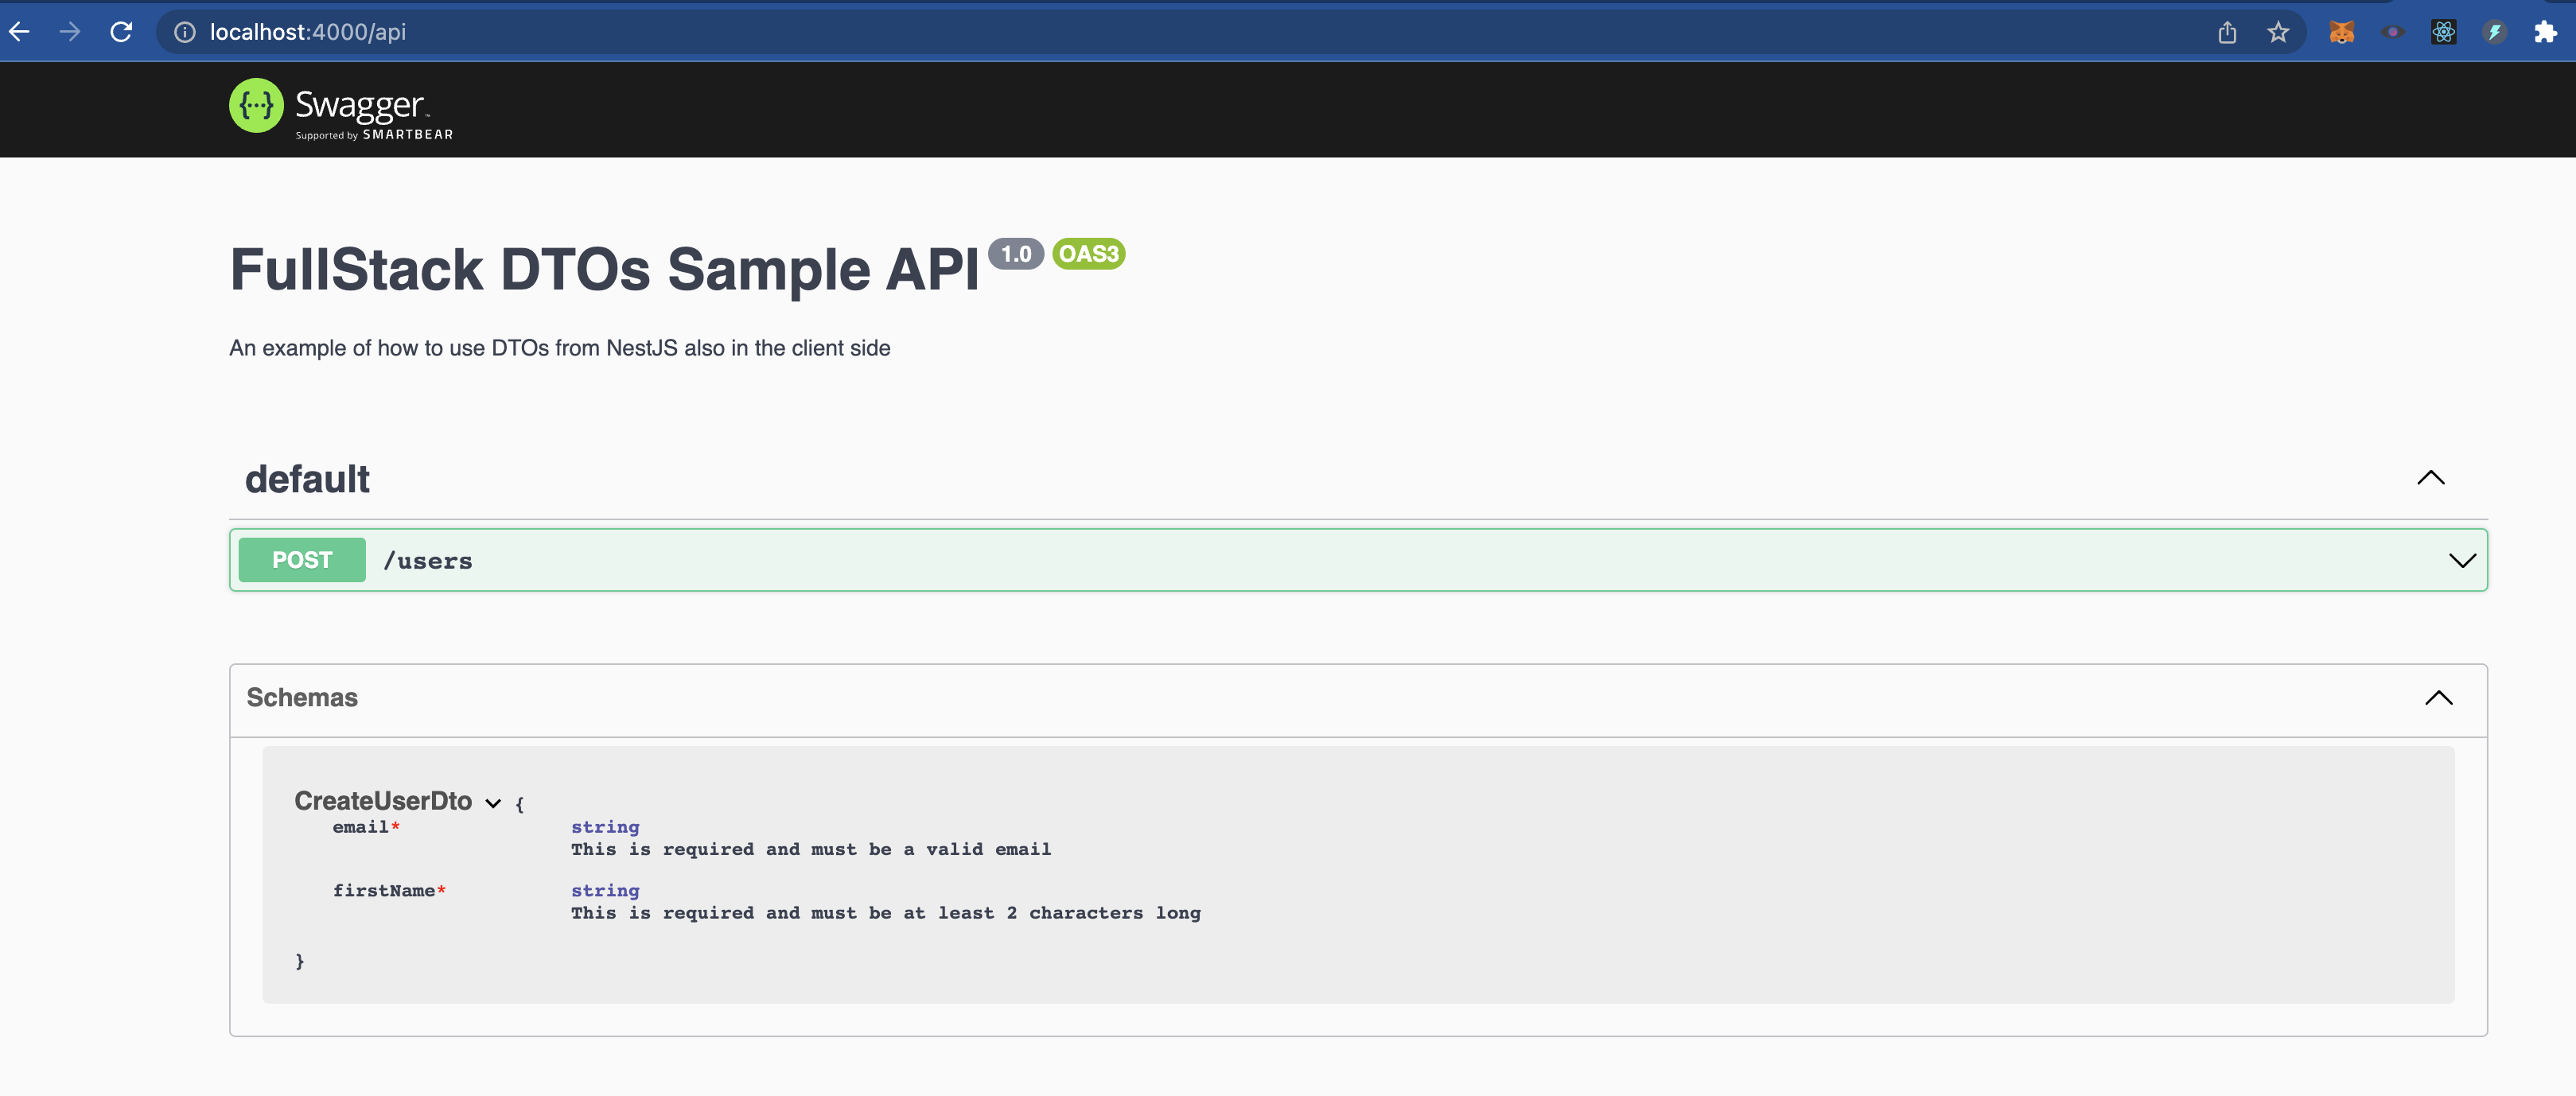Click the address bar URL field
This screenshot has height=1096, width=2576.
[x=700, y=31]
